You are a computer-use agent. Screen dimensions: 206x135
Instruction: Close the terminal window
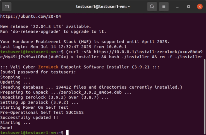click(x=200, y=7)
